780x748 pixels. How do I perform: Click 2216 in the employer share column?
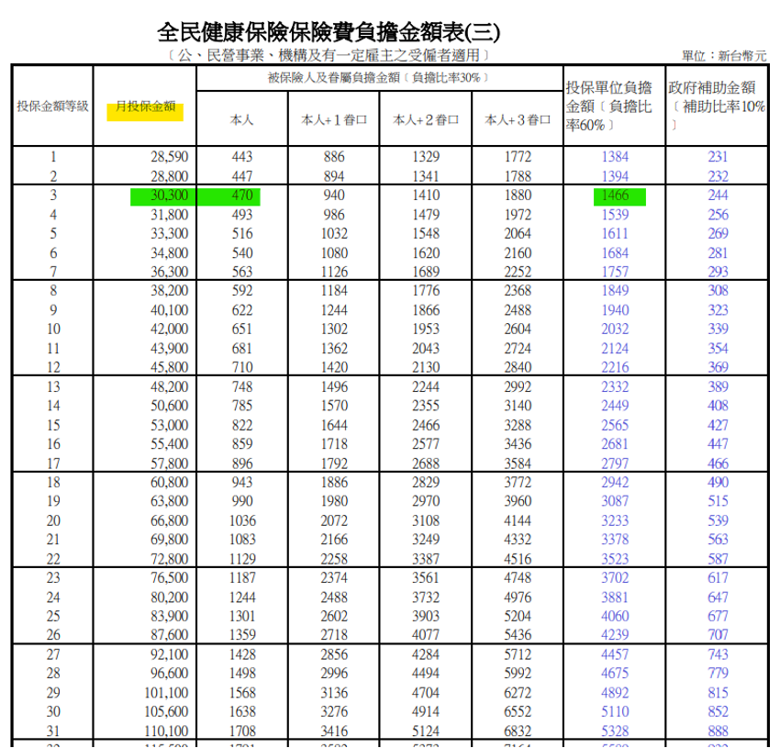(x=615, y=367)
